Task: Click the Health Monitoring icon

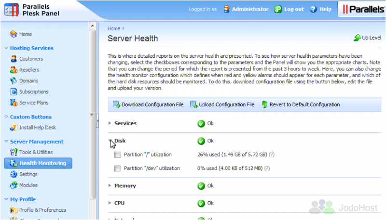Action: pos(14,163)
